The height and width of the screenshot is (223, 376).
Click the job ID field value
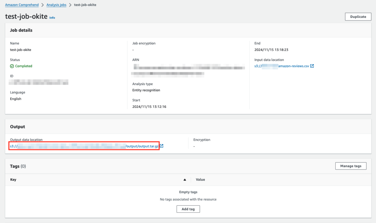(x=39, y=82)
